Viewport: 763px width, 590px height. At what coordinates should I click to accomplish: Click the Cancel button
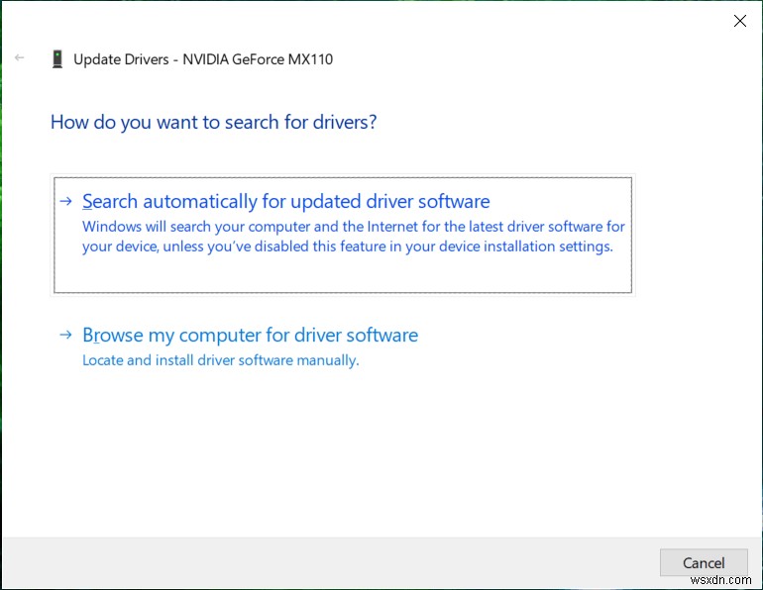[x=704, y=563]
